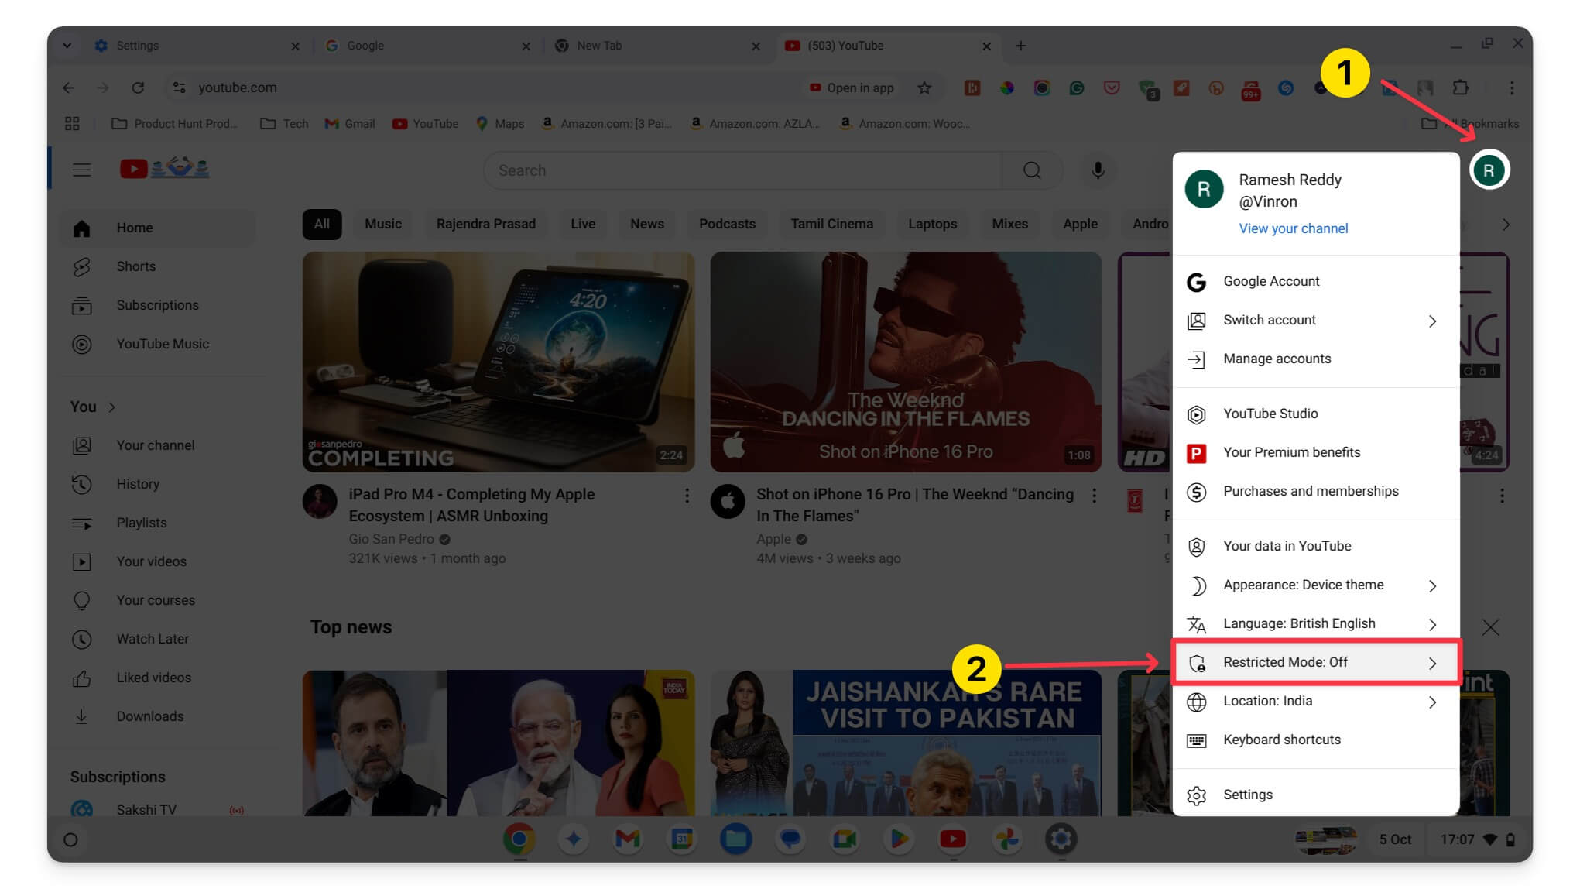Expand Language: British English submenu

click(1315, 624)
